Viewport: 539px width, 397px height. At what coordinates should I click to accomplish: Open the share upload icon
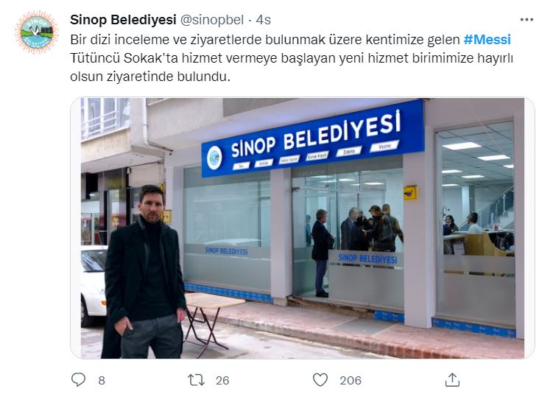click(452, 380)
